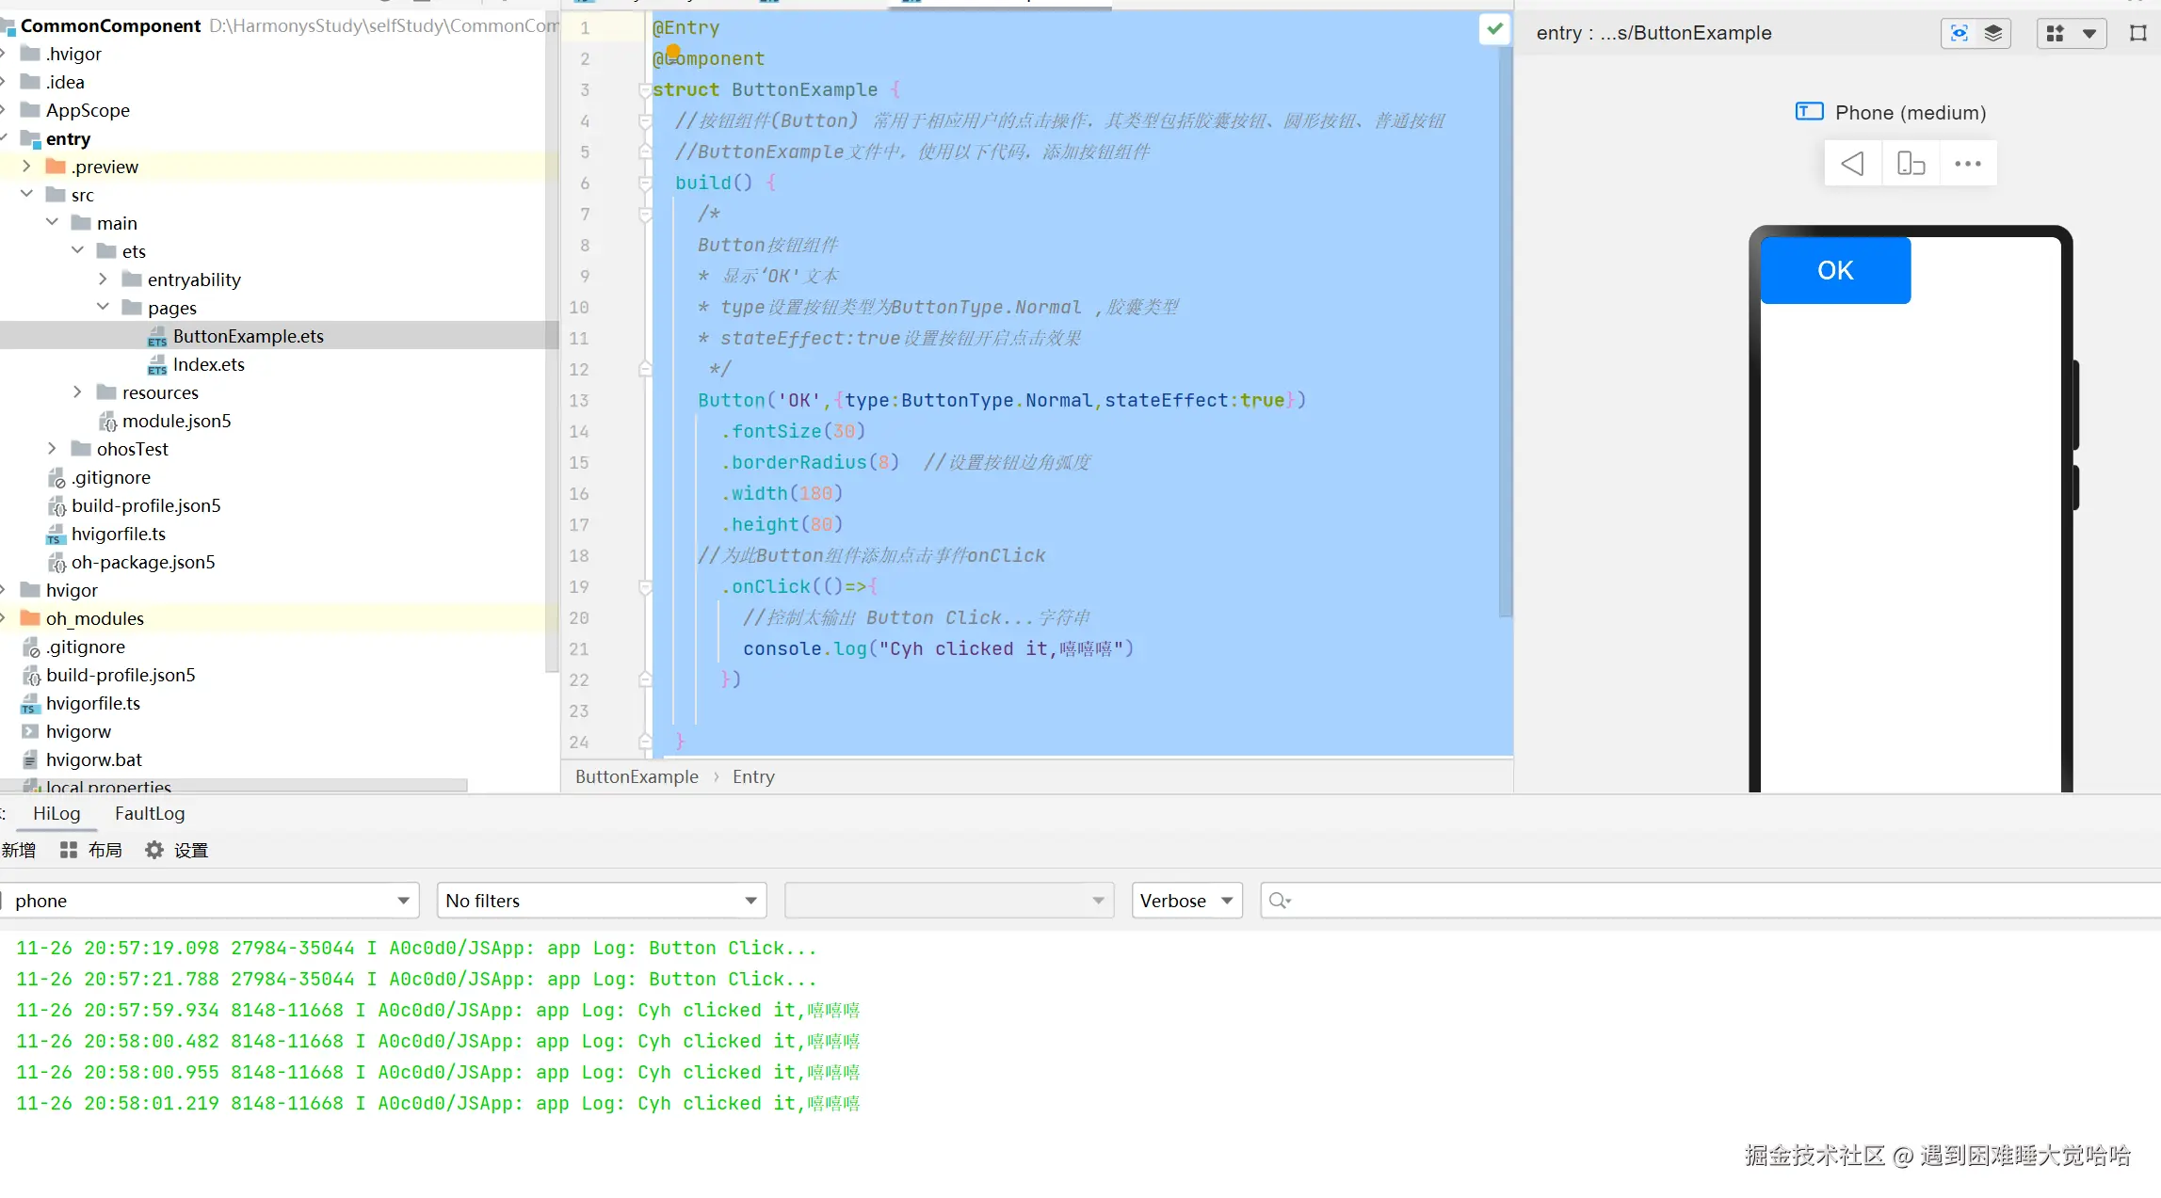Click the component layers stack icon

coord(1993,33)
